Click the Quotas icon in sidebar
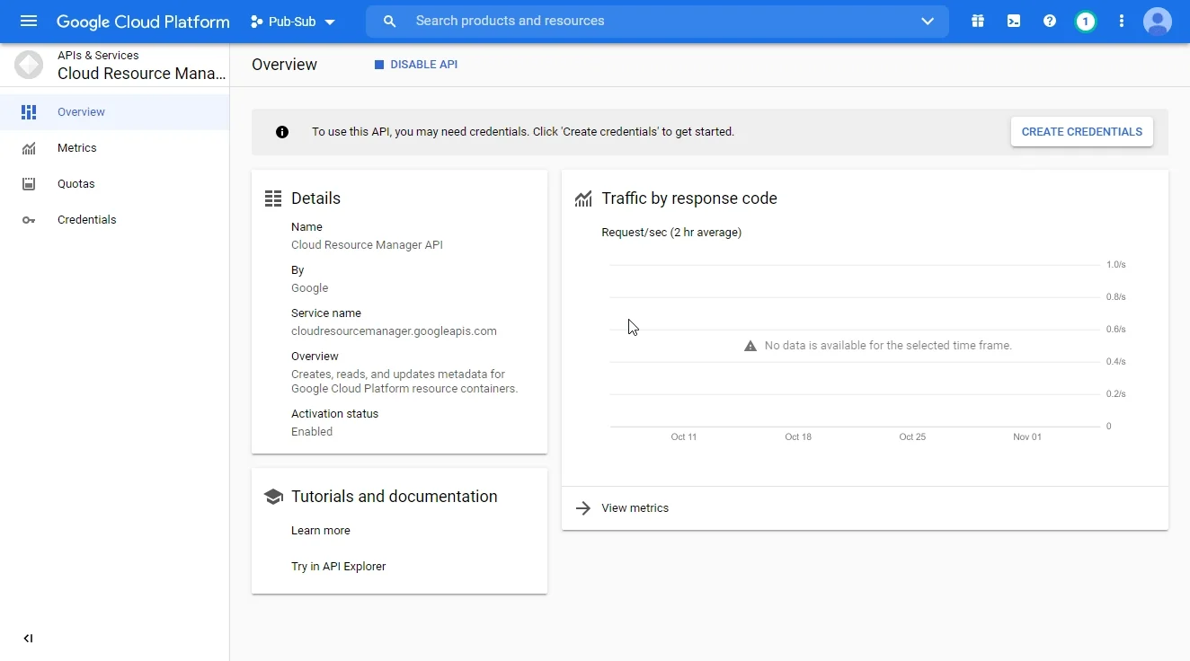The width and height of the screenshot is (1190, 661). (29, 184)
